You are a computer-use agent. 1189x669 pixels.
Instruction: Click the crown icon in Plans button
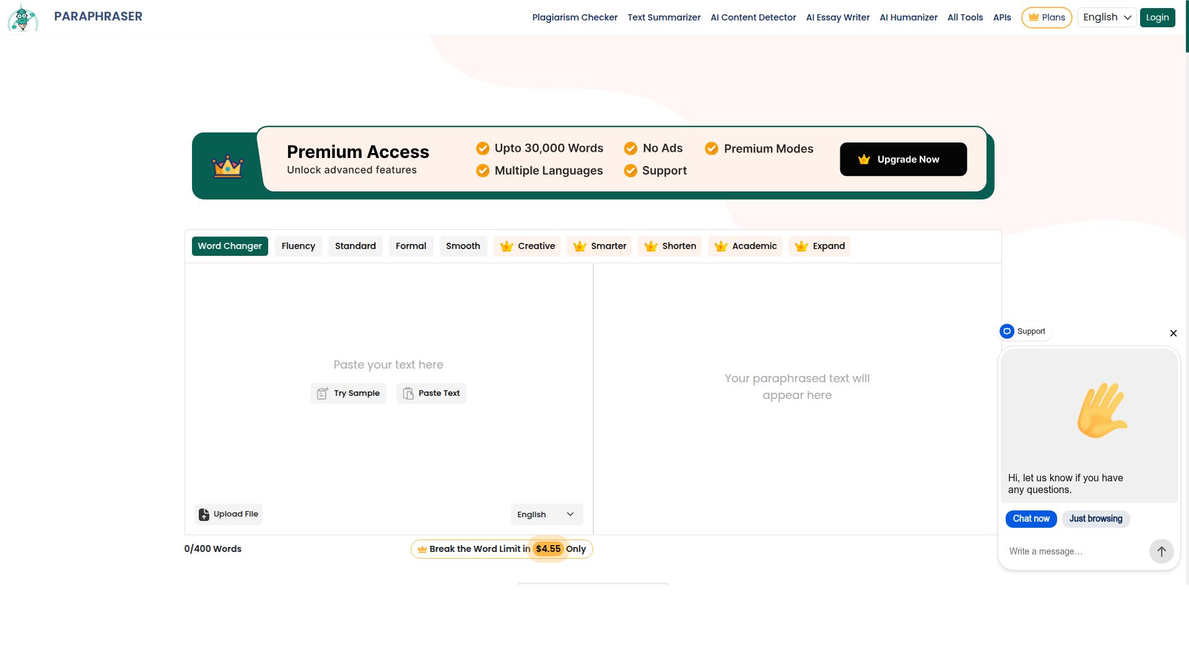click(x=1033, y=17)
